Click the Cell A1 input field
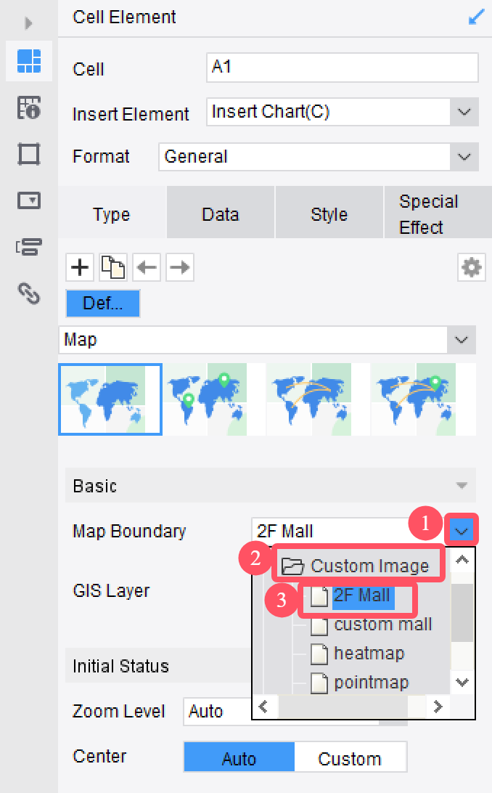 click(342, 68)
